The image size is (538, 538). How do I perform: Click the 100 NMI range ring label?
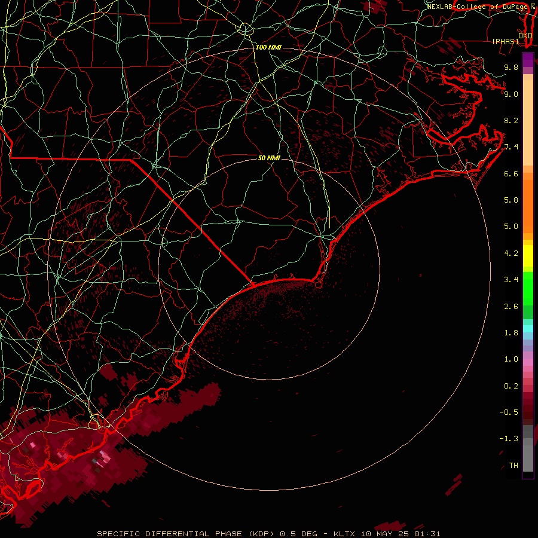268,47
